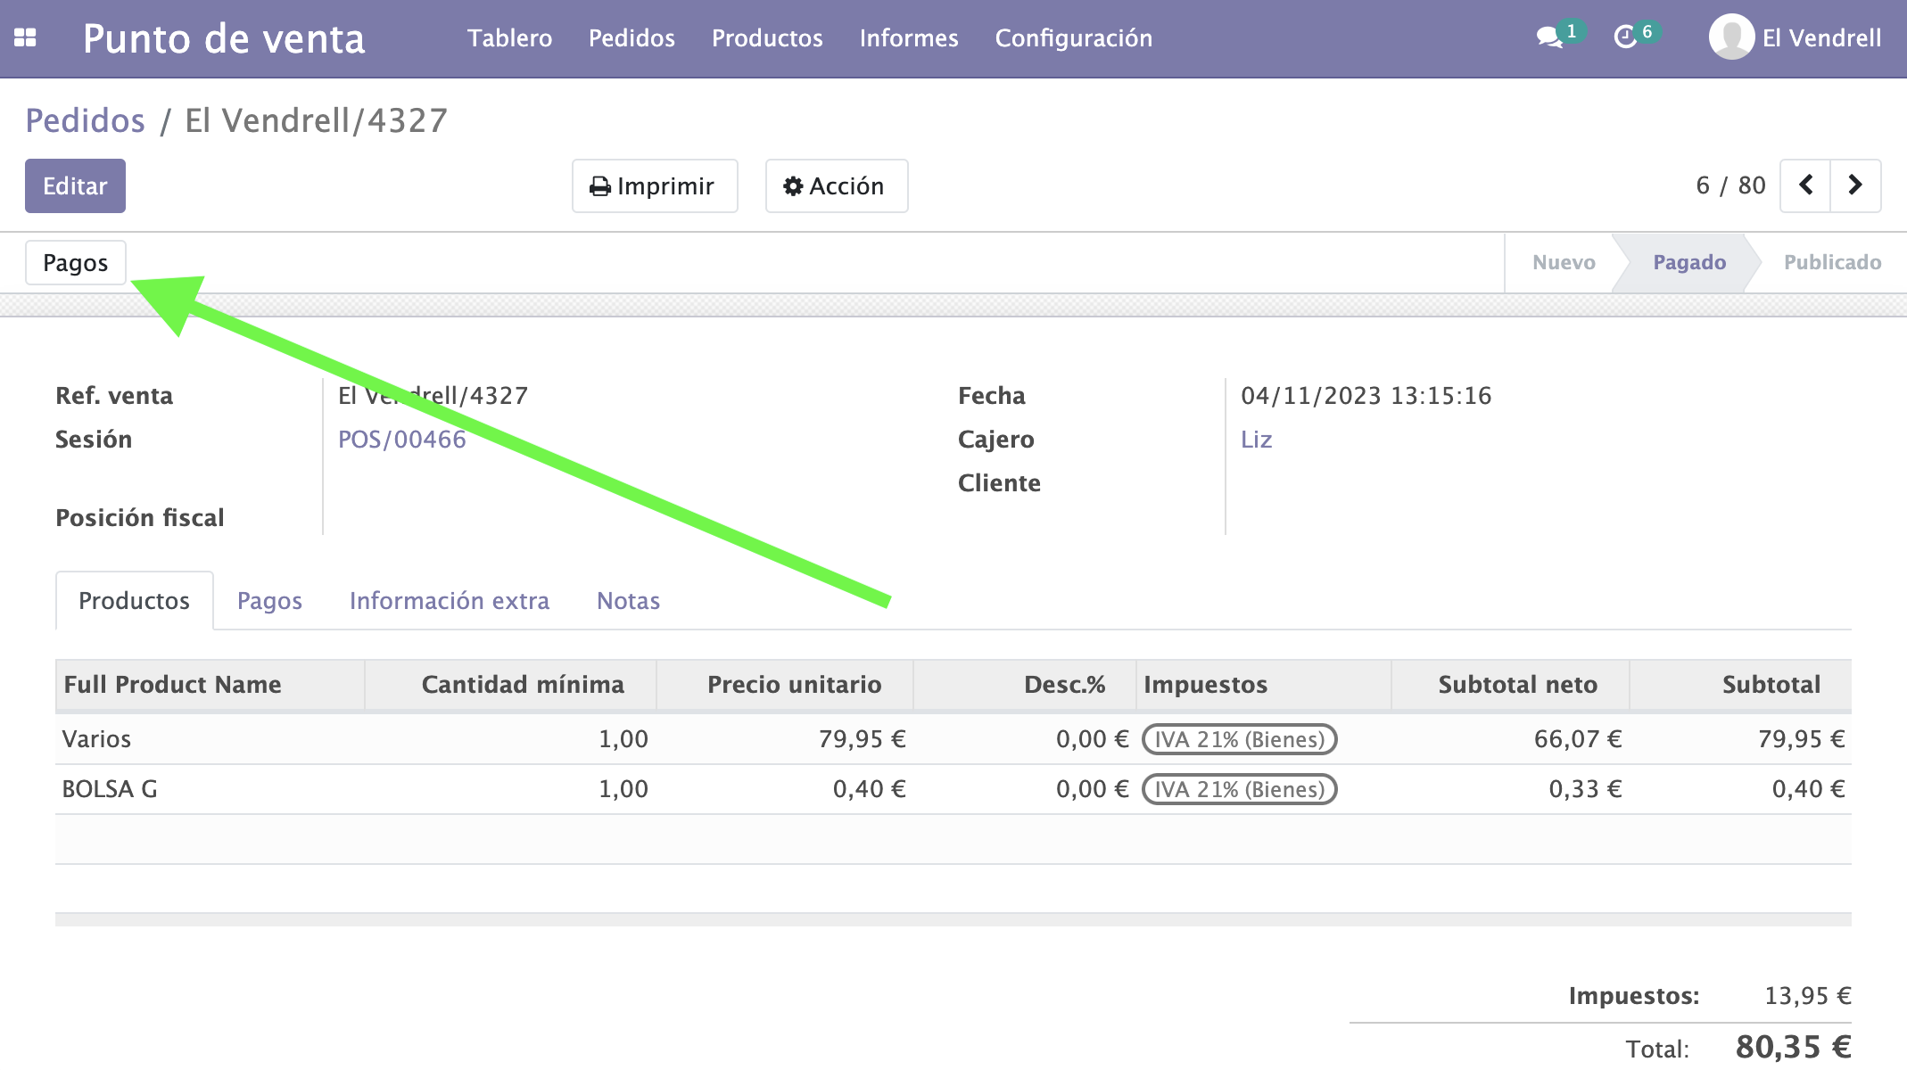
Task: Switch to the Información extra tab
Action: click(x=449, y=601)
